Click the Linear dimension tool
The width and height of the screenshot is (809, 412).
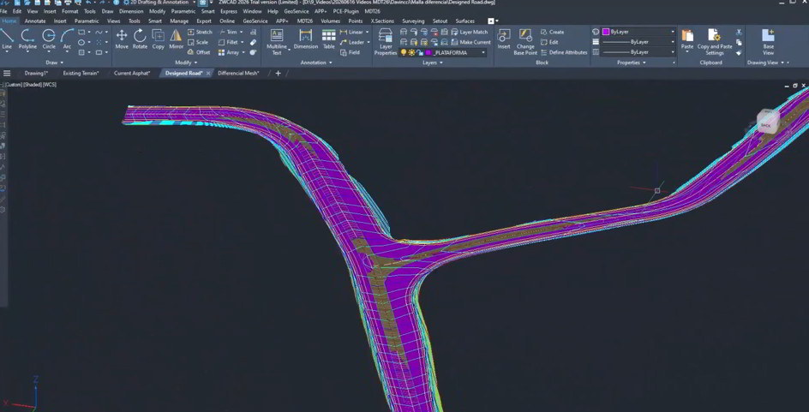(x=351, y=32)
